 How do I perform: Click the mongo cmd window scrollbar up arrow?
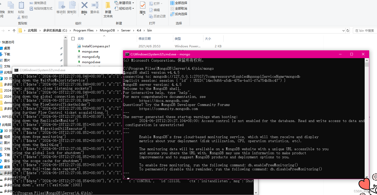click(367, 60)
